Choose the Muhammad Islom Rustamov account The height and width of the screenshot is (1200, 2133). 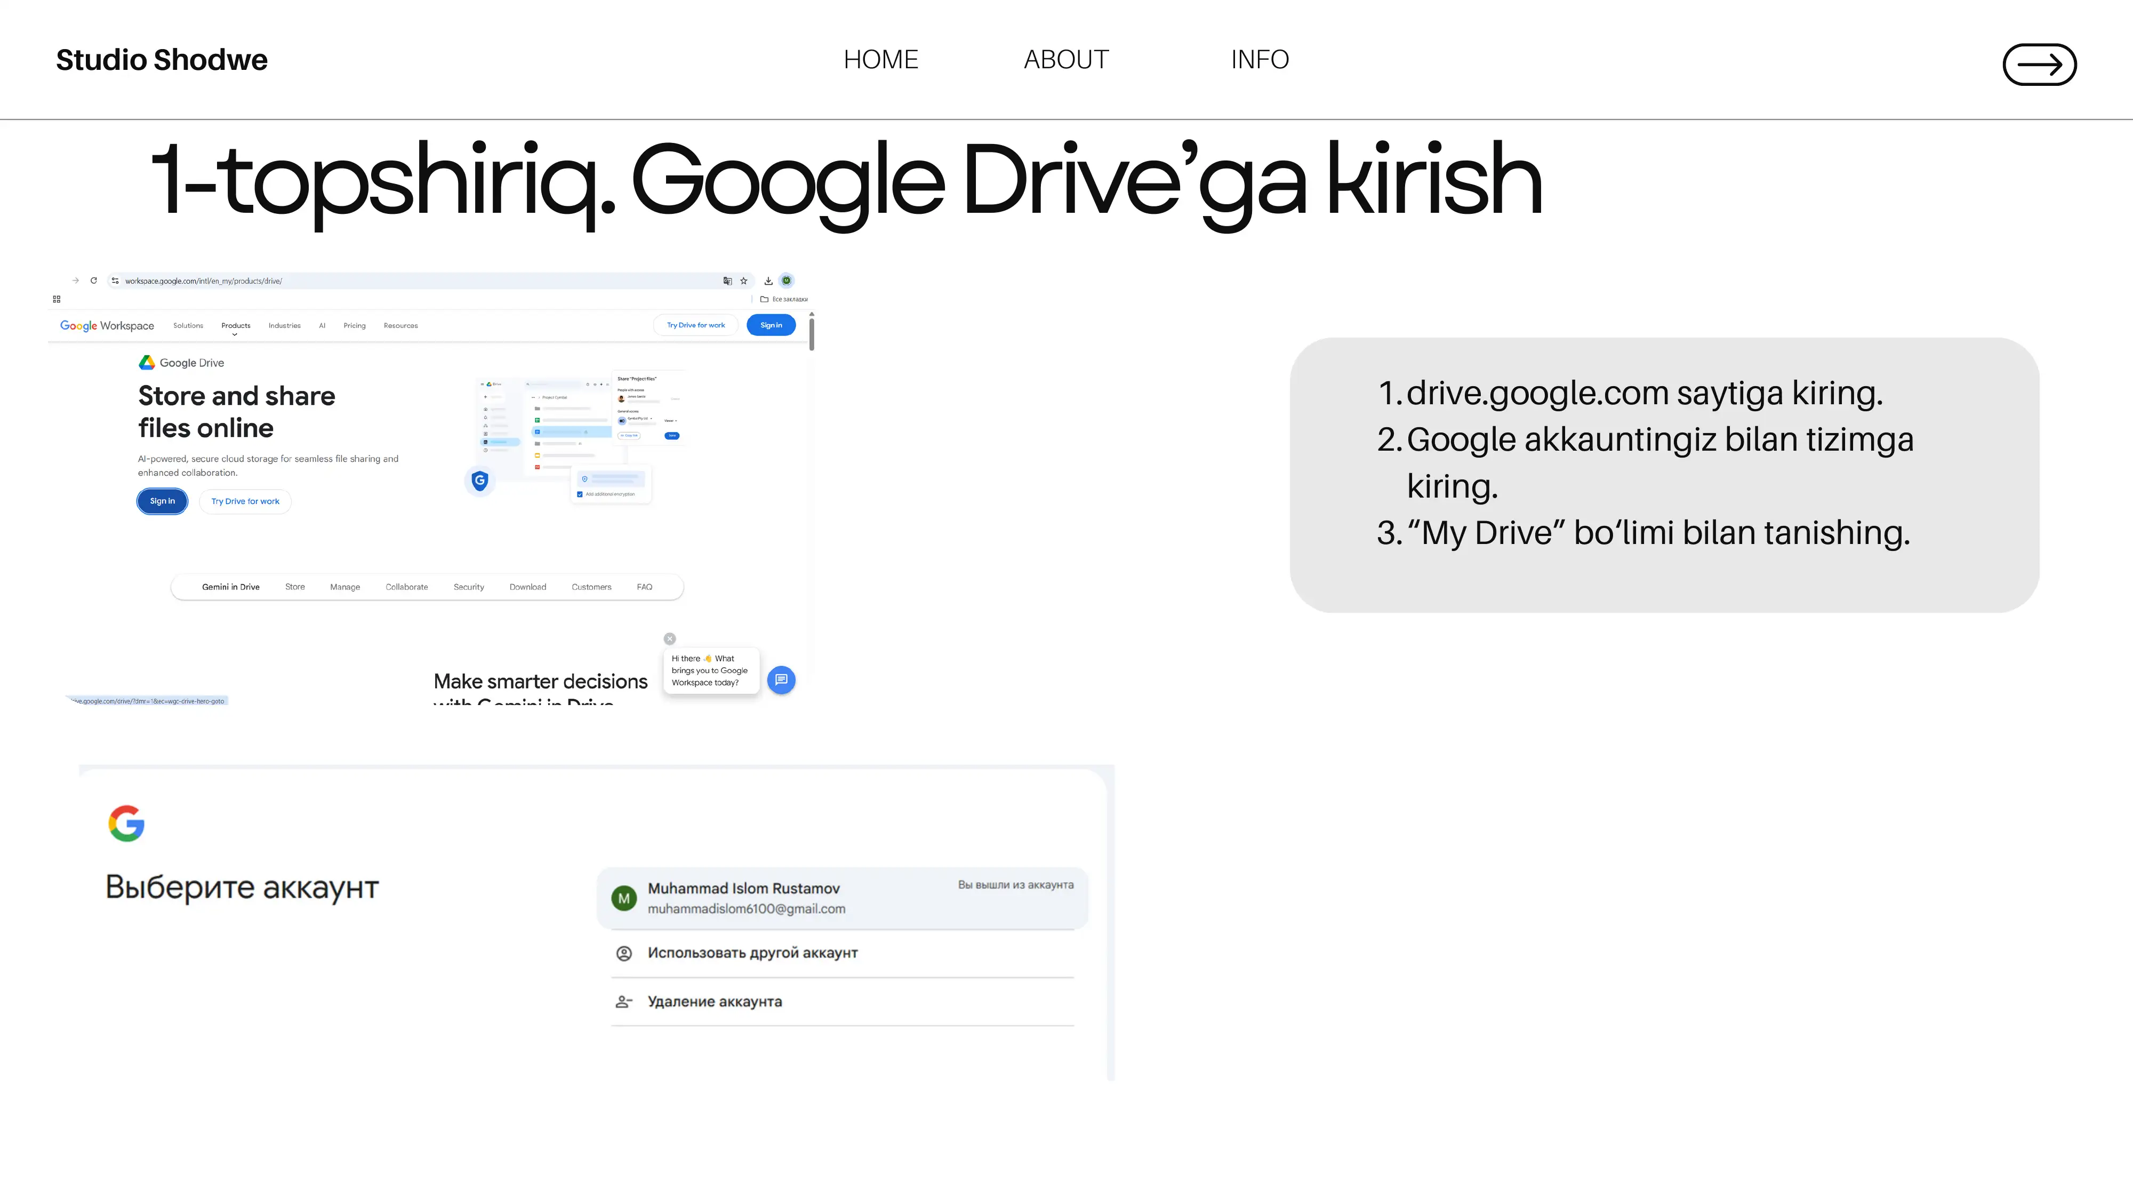[x=842, y=898]
